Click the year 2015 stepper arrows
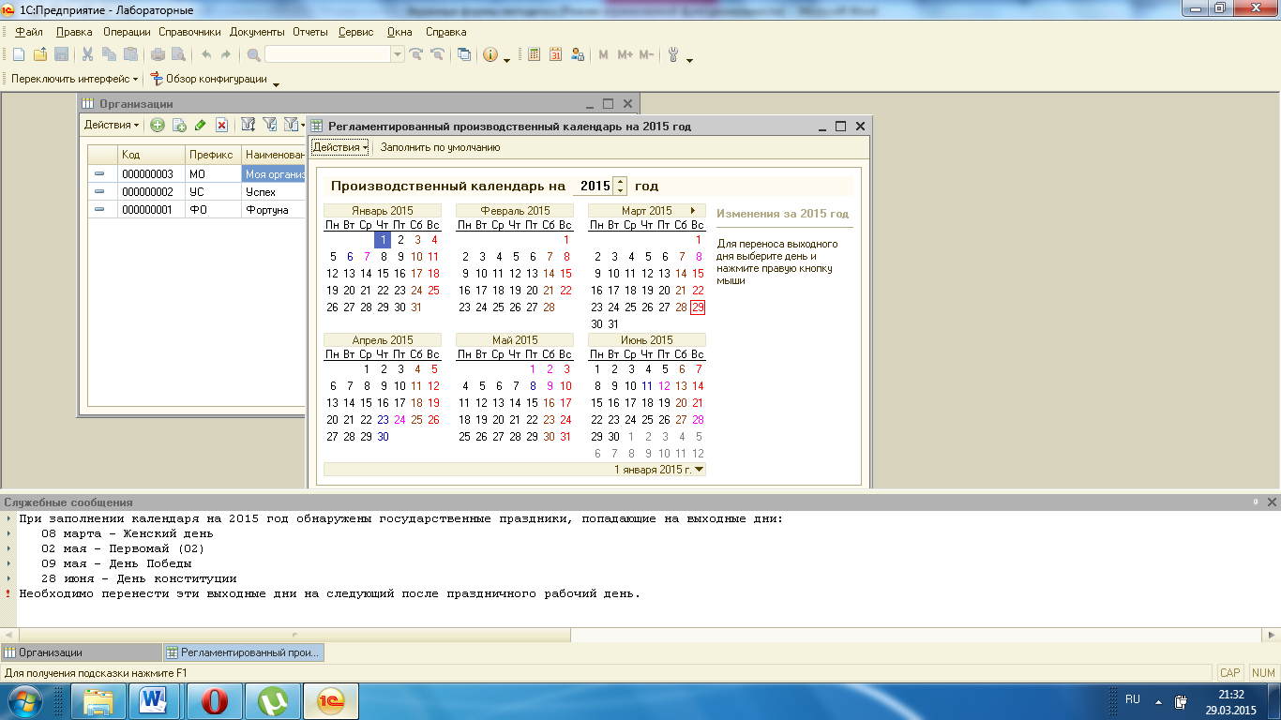Image resolution: width=1281 pixels, height=720 pixels. point(619,186)
